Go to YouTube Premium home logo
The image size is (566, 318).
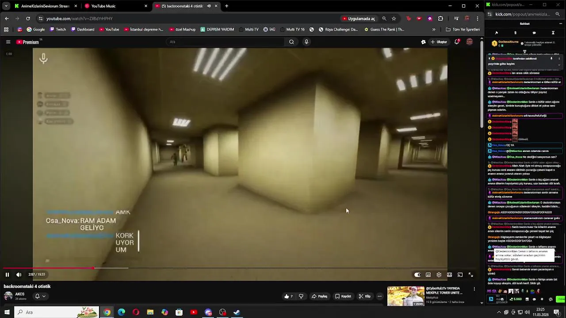28,42
